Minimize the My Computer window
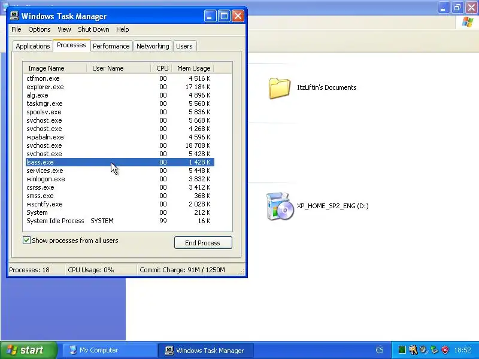The height and width of the screenshot is (359, 479). (443, 8)
